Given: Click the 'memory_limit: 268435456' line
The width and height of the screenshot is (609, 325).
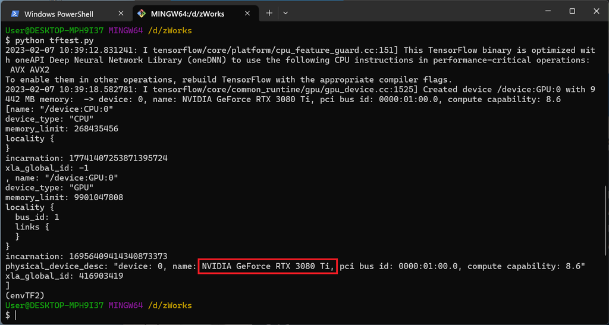Looking at the screenshot, I should 62,129.
